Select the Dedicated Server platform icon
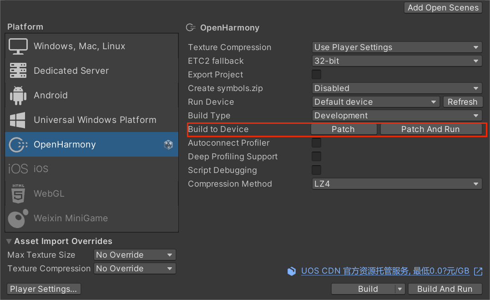Screen dimensions: 490x300 (x=18, y=71)
